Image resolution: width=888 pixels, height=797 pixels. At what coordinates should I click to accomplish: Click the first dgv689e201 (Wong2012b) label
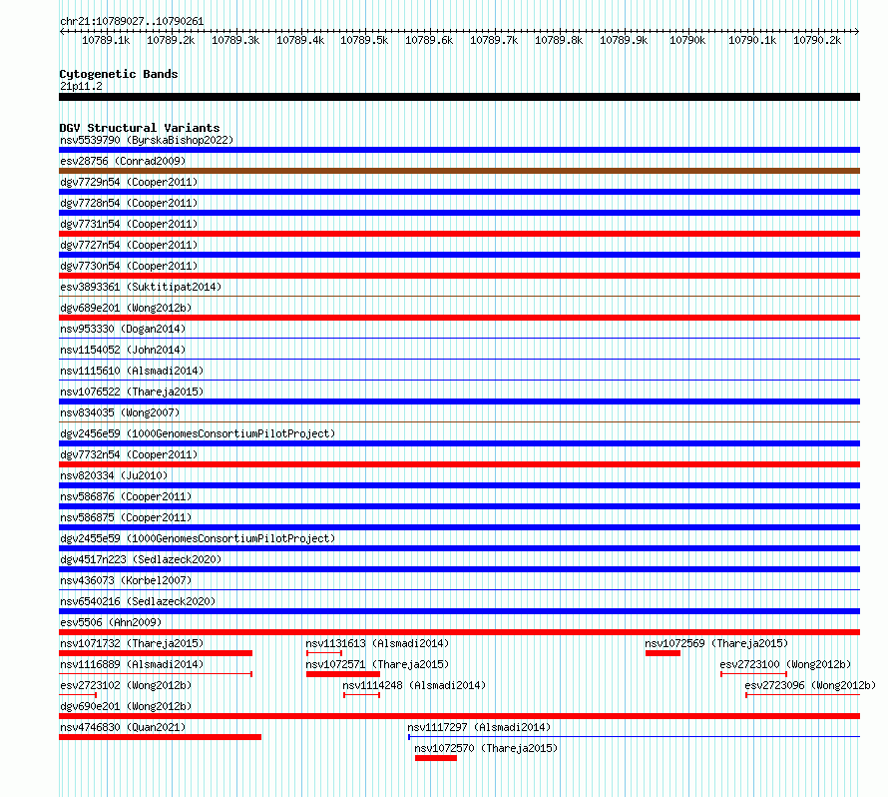[x=126, y=308]
